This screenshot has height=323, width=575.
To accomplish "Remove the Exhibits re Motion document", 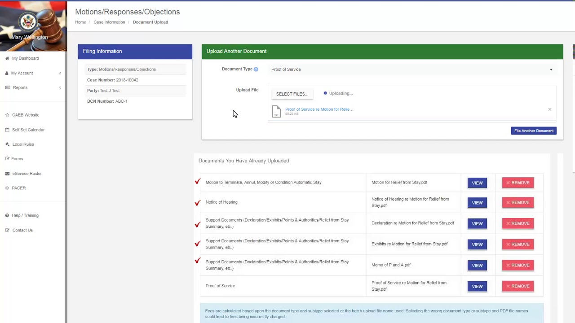I will (x=518, y=244).
